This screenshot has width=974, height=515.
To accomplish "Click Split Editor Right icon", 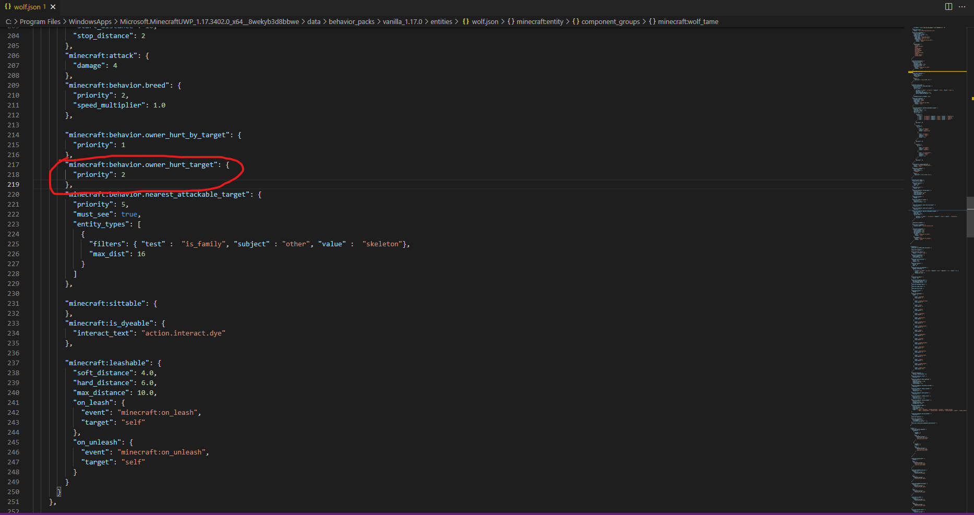I will [948, 7].
